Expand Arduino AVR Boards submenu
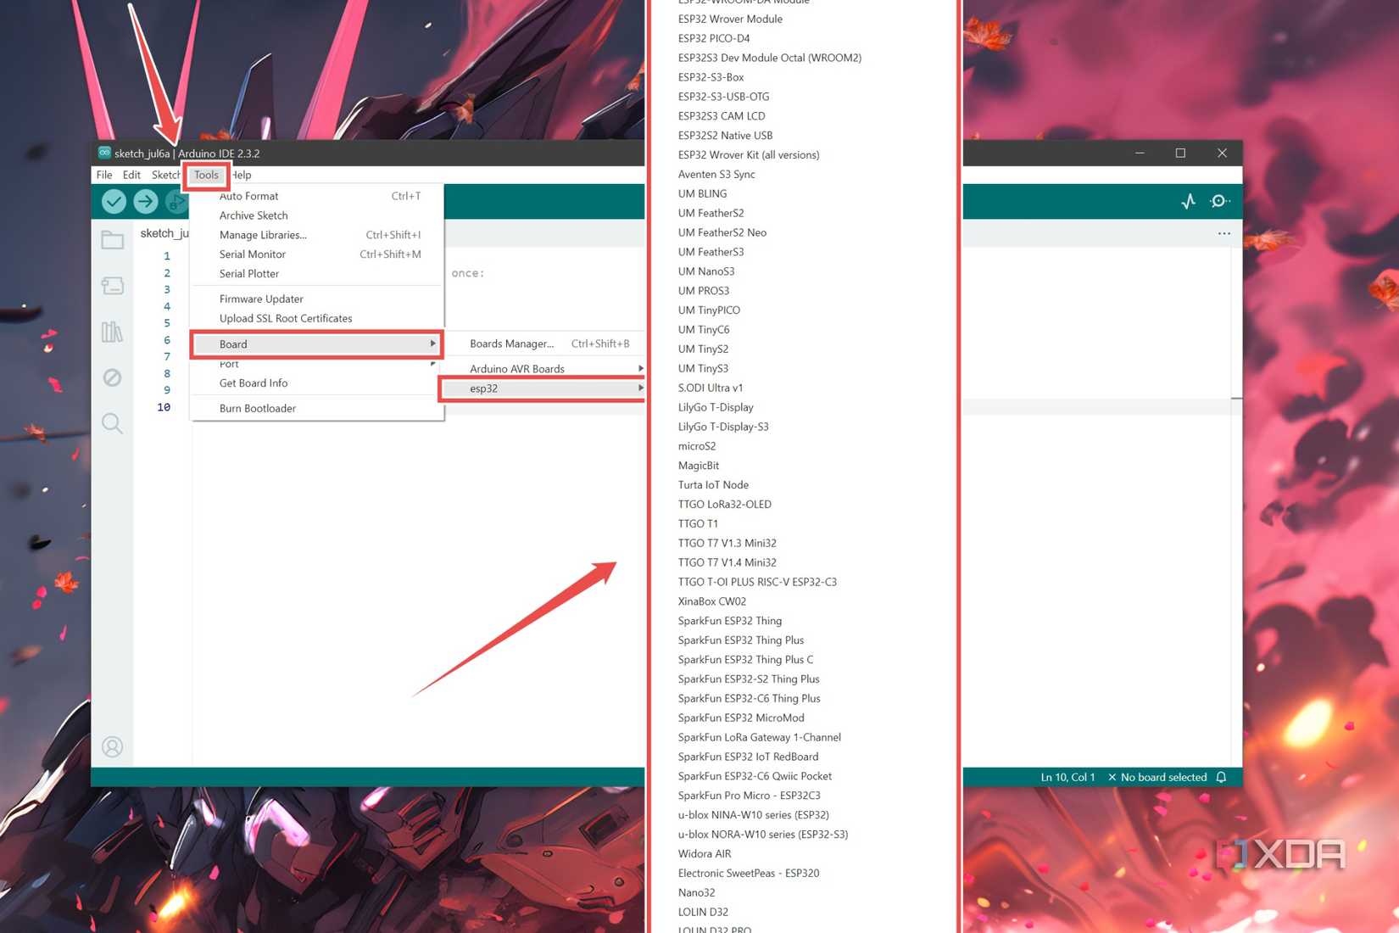This screenshot has width=1399, height=933. [x=547, y=369]
